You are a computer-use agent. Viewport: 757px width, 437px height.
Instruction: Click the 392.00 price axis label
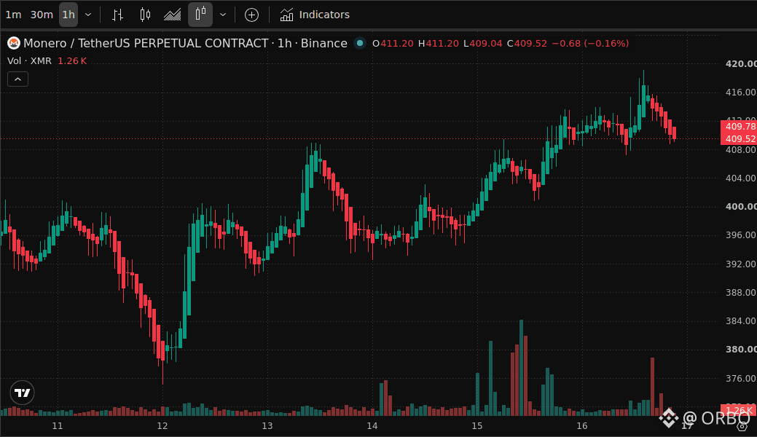click(x=740, y=264)
